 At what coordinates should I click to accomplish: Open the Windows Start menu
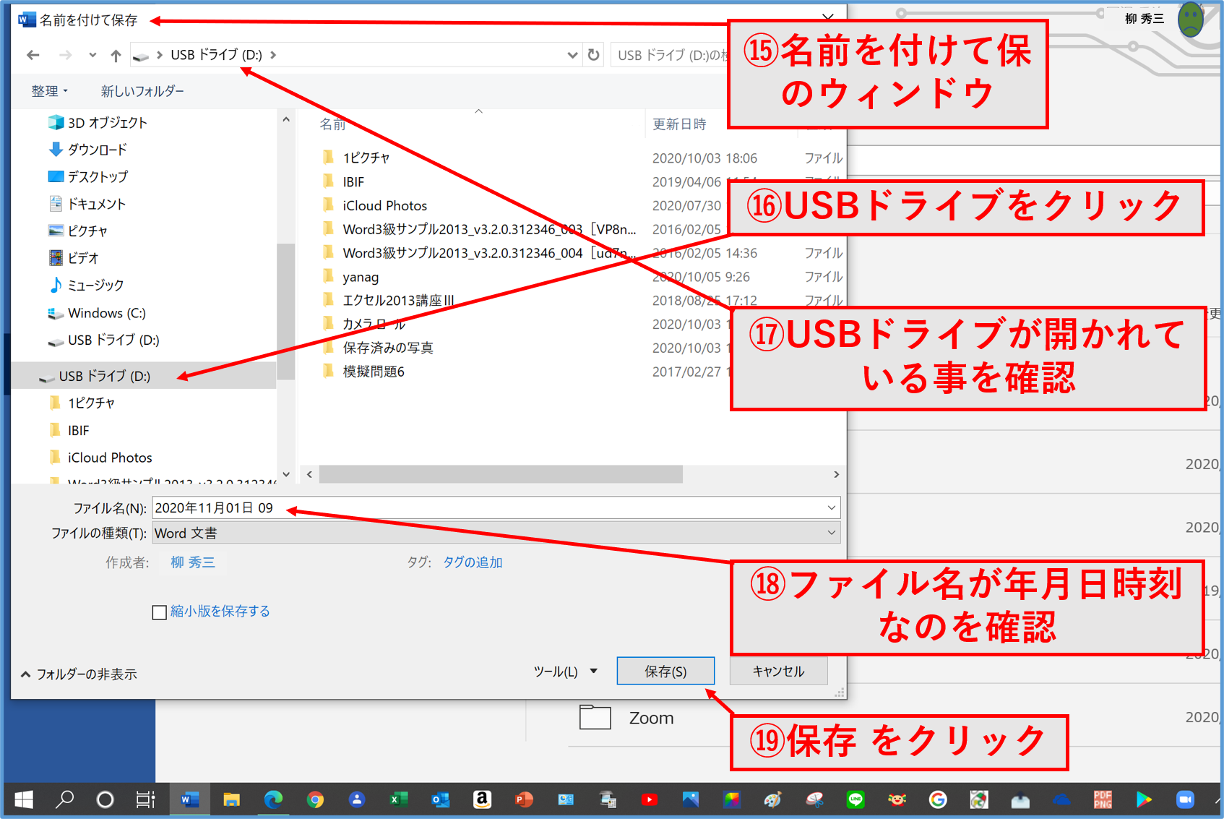pos(23,799)
